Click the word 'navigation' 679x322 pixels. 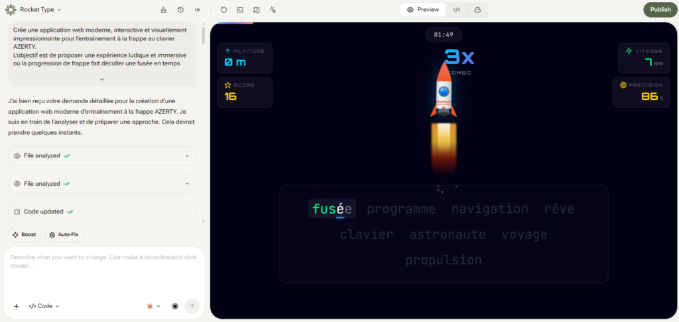tap(490, 209)
